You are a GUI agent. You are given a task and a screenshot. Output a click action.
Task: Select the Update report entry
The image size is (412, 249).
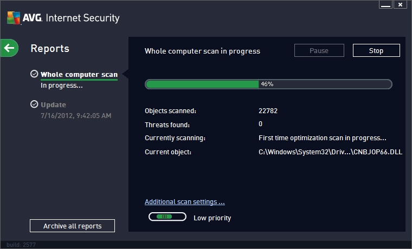[x=53, y=104]
